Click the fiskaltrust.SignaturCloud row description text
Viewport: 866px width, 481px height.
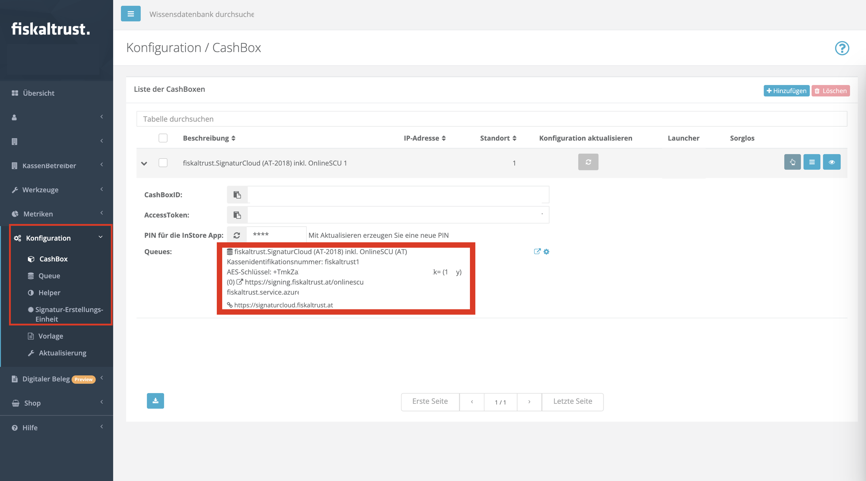tap(265, 163)
